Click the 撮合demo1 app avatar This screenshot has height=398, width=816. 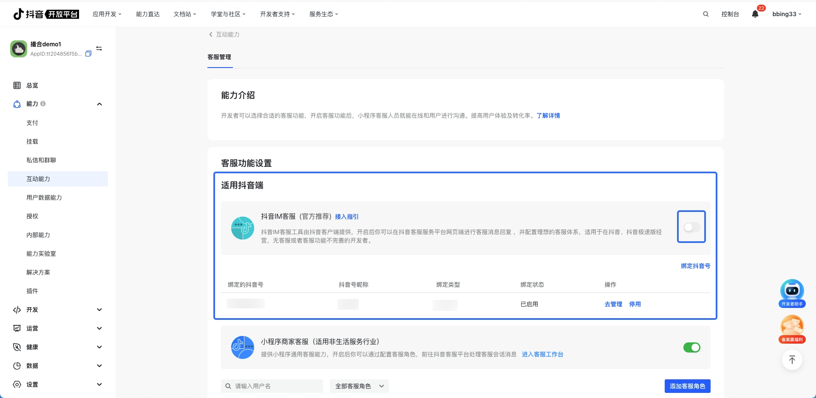click(x=19, y=49)
